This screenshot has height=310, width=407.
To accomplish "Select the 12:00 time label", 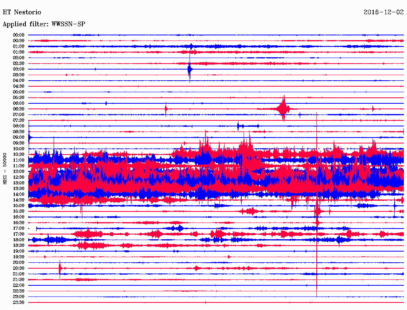I will click(x=19, y=171).
